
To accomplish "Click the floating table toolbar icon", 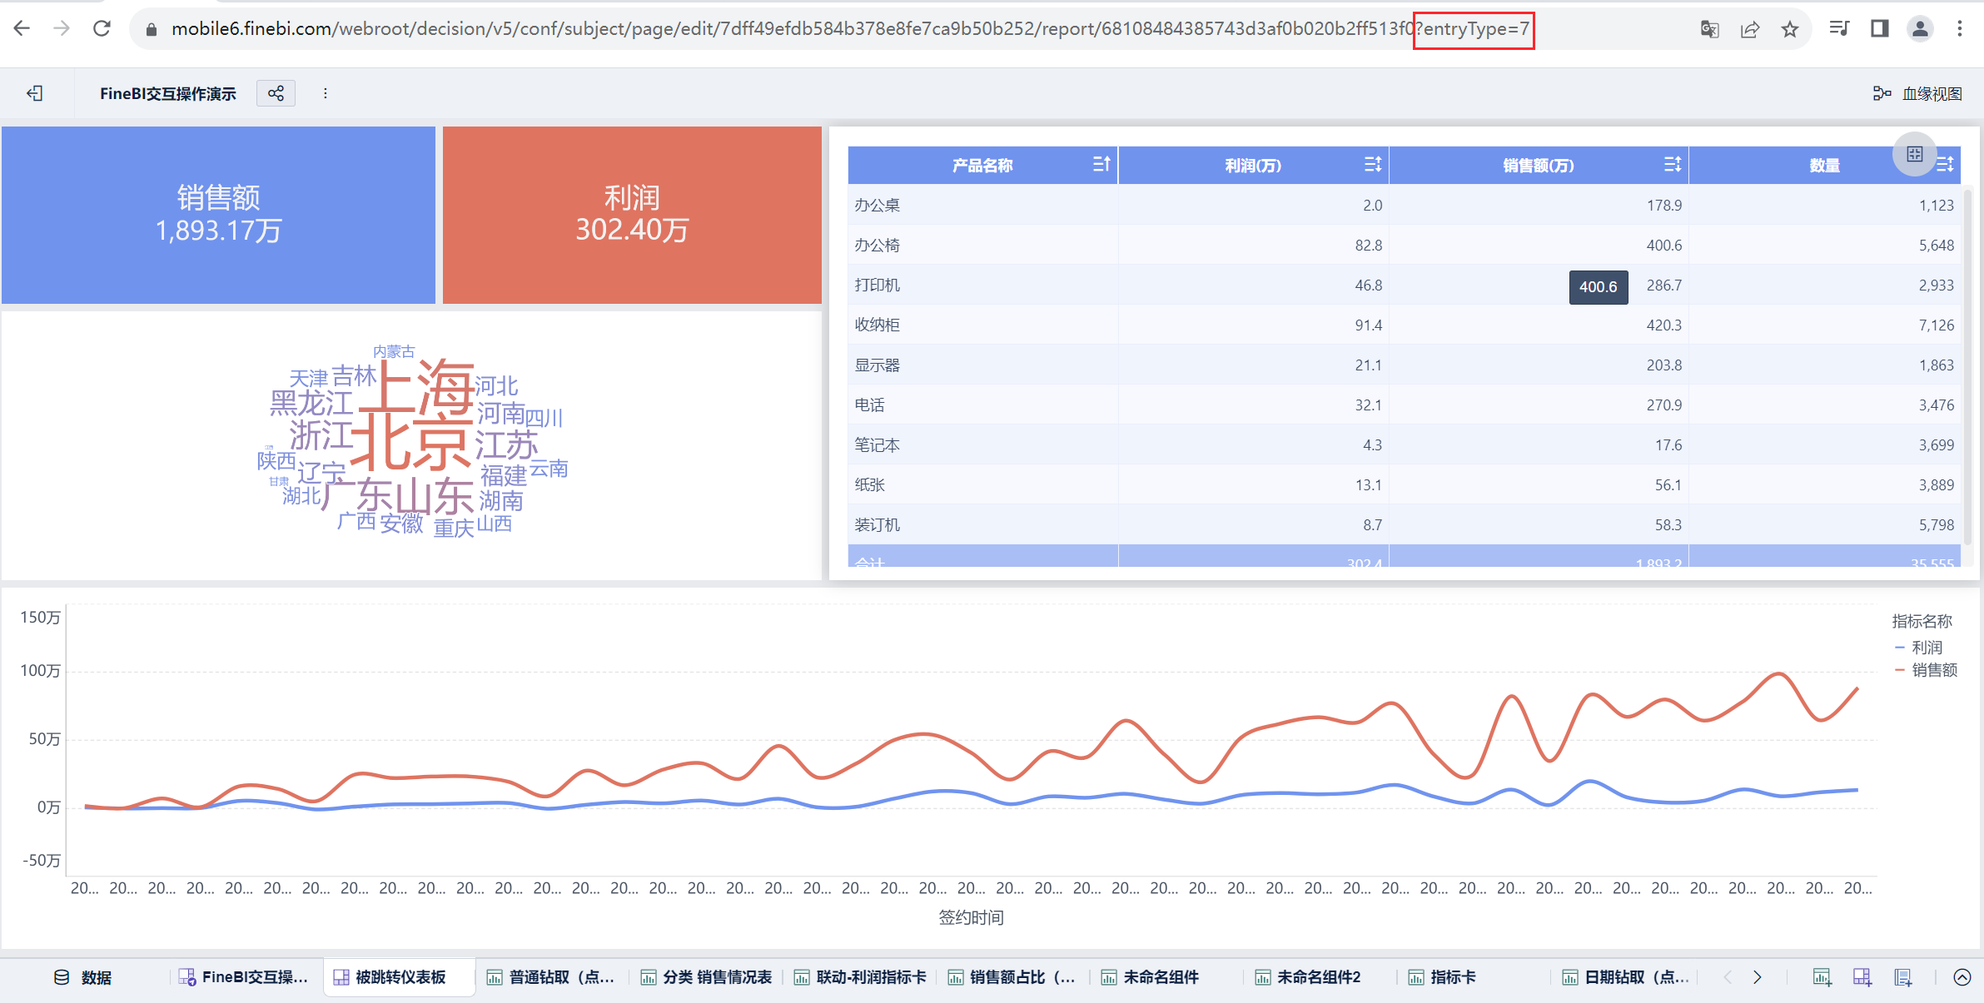I will [x=1914, y=154].
